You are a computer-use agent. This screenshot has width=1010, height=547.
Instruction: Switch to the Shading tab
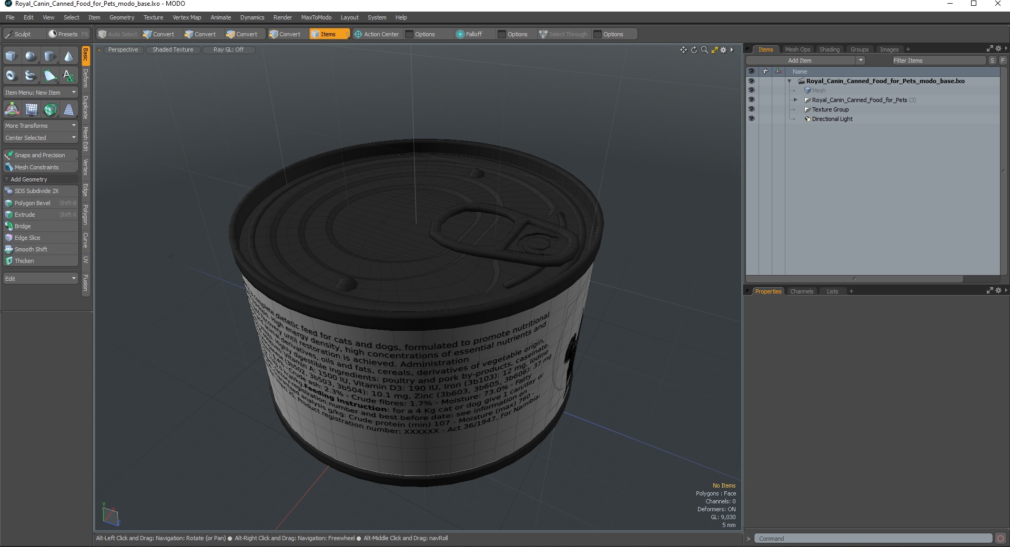[830, 49]
